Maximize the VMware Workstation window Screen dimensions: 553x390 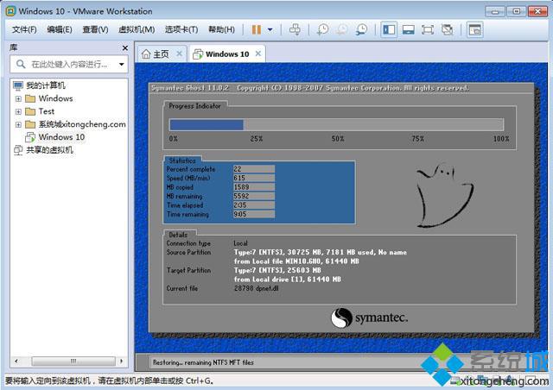tap(517, 11)
